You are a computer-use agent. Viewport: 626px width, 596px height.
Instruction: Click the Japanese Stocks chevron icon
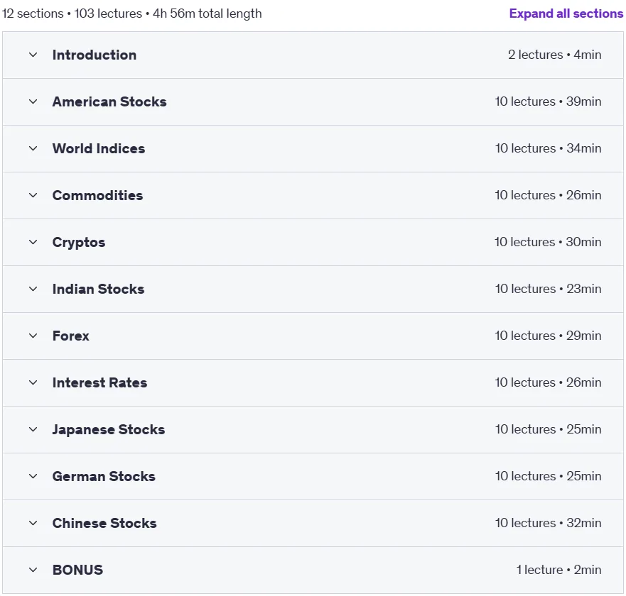33,429
